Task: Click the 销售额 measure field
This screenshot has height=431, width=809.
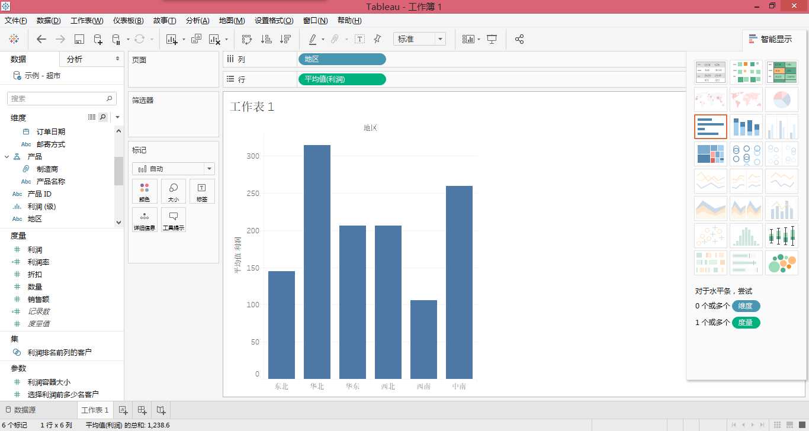Action: tap(38, 299)
